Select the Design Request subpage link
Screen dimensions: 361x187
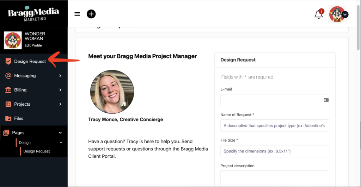(37, 151)
